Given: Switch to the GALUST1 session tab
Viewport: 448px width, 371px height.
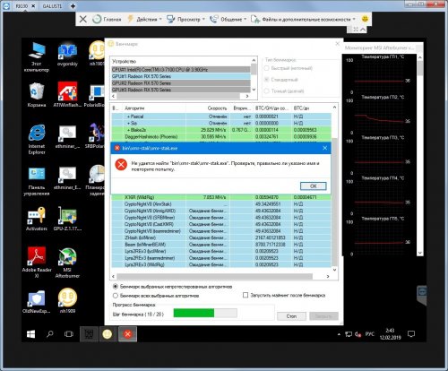Looking at the screenshot, I should click(x=52, y=5).
